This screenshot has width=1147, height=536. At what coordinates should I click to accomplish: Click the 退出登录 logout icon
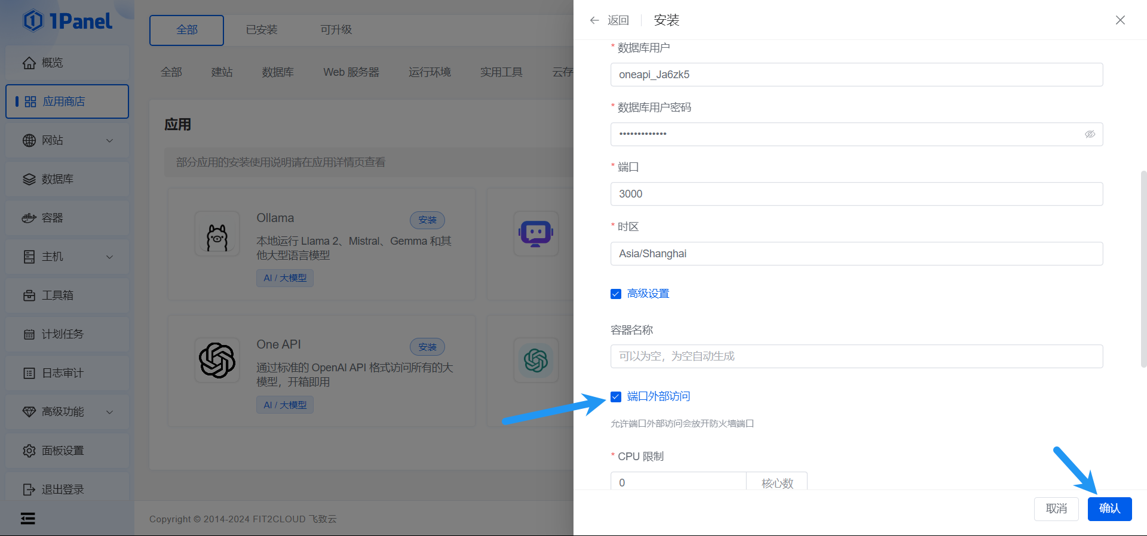[29, 489]
